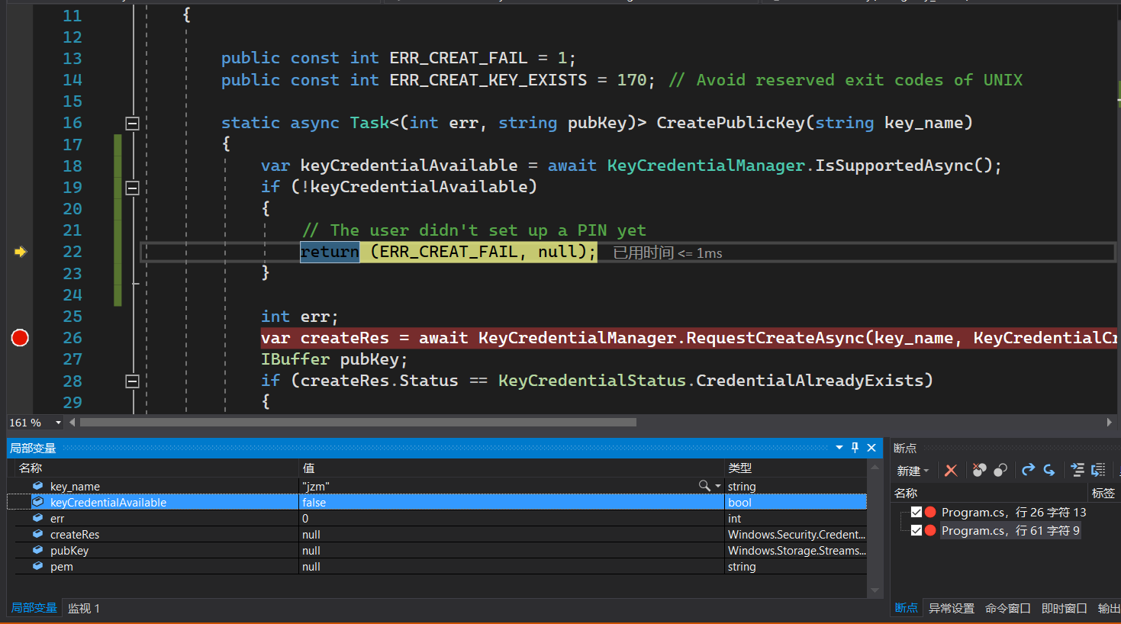
Task: Open the 161 % zoom level dropdown
Action: pos(58,423)
